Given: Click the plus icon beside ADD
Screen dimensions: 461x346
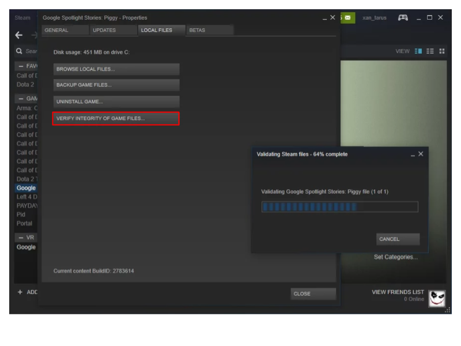Looking at the screenshot, I should point(20,292).
